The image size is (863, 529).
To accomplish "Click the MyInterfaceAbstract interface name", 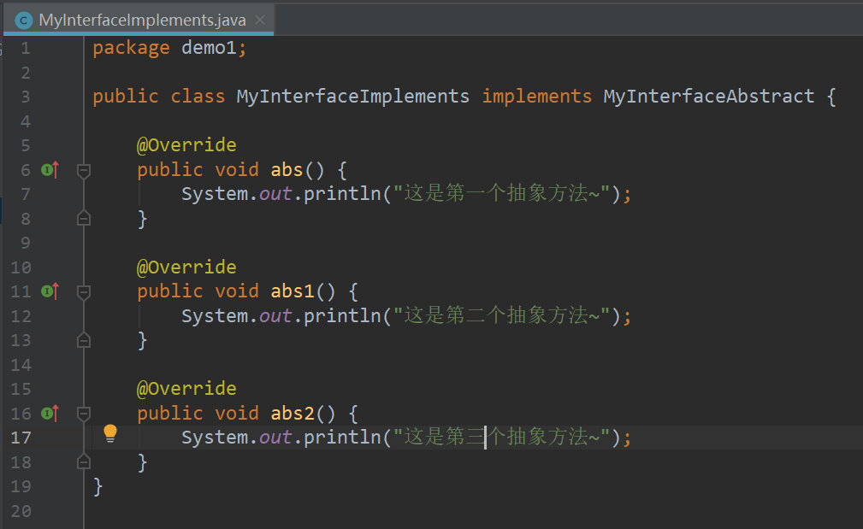I will point(709,97).
